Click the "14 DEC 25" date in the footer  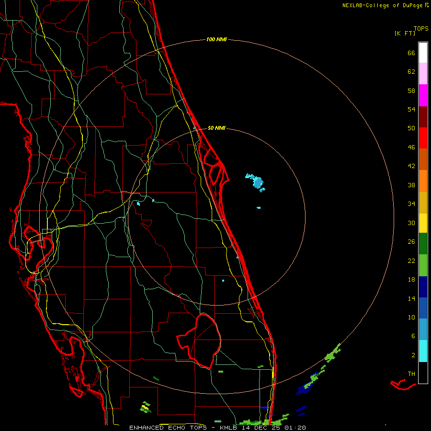tap(261, 428)
